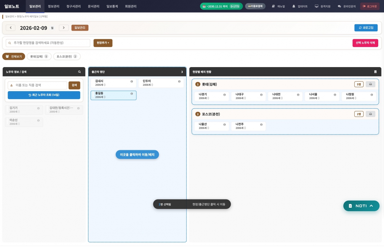
Task: Click the 선택 노무자 삭제 button
Action: [x=365, y=43]
